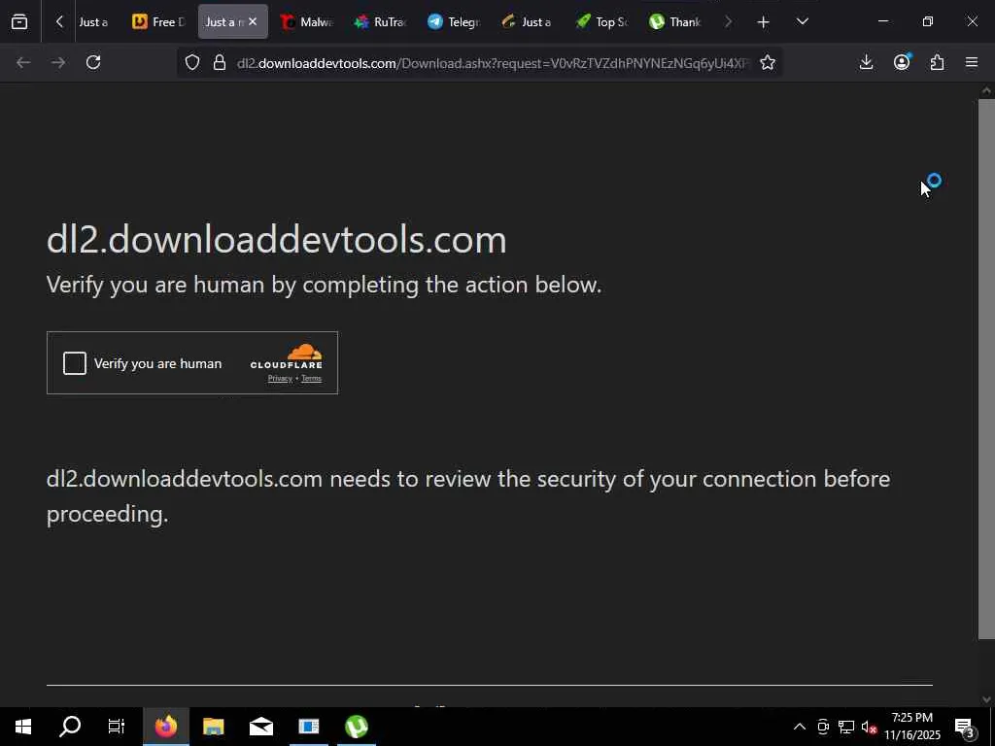Switch to the 'Top Sc' tab
The height and width of the screenshot is (746, 995).
point(601,22)
